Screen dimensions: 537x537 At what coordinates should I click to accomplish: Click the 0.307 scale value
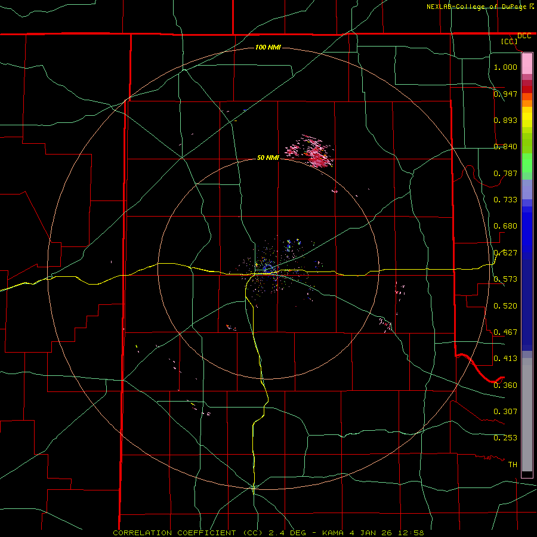pos(505,411)
